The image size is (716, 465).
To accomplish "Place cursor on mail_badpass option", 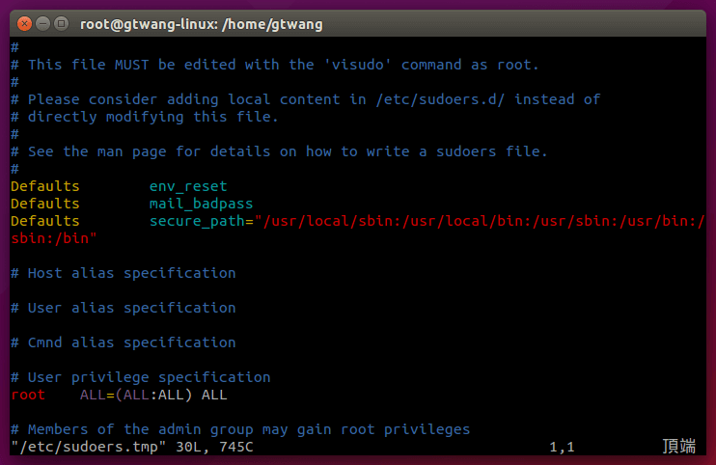I will coord(201,204).
